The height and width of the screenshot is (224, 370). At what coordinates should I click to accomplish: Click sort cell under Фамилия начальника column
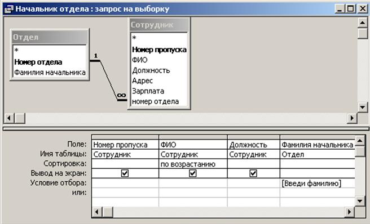pyautogui.click(x=318, y=164)
